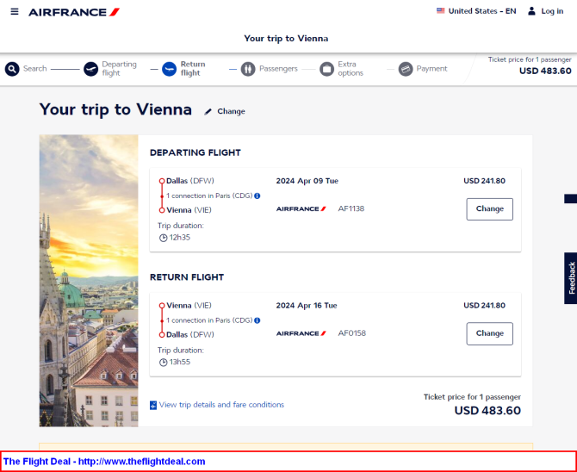
Task: Click the Departing flight plane icon
Action: (x=90, y=69)
